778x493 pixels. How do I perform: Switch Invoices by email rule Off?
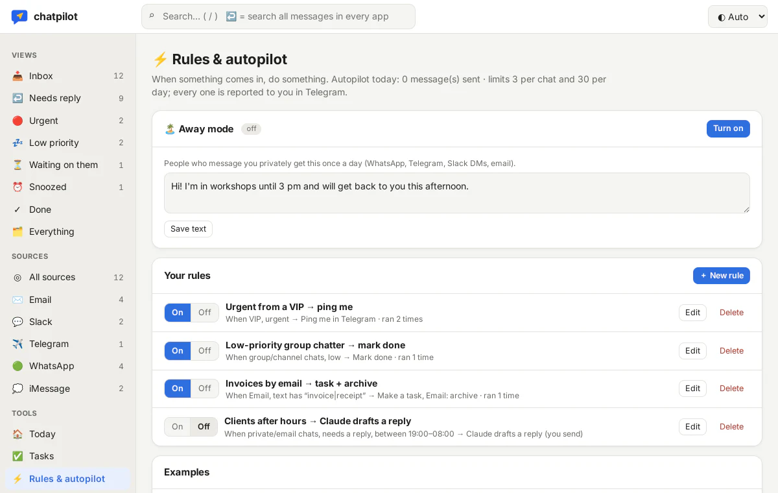(x=205, y=389)
